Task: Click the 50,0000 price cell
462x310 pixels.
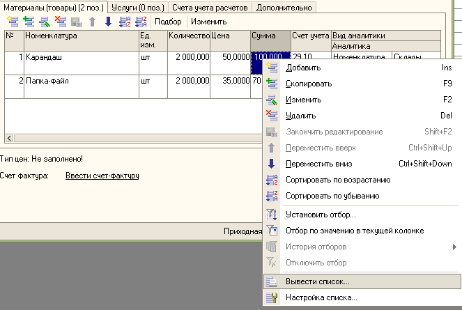Action: pos(230,63)
